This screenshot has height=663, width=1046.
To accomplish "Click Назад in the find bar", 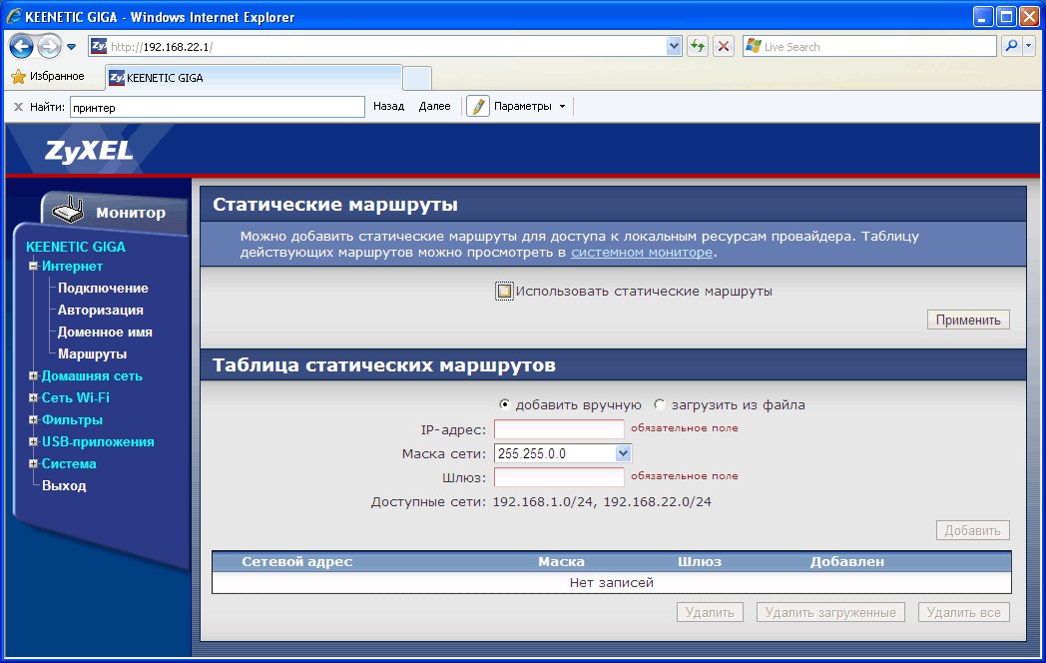I will (389, 106).
